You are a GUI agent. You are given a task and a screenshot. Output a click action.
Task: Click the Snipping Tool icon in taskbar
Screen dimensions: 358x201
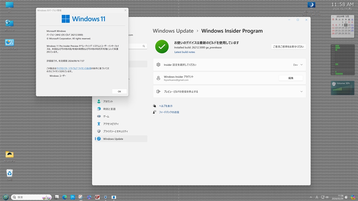tap(81, 197)
